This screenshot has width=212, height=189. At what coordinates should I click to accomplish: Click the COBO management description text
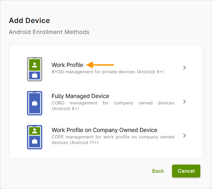(113, 106)
